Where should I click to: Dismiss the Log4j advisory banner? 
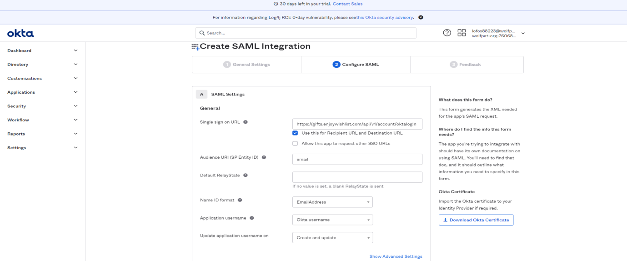coord(421,17)
